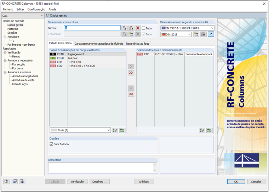Open the Editar menu

click(20, 9)
